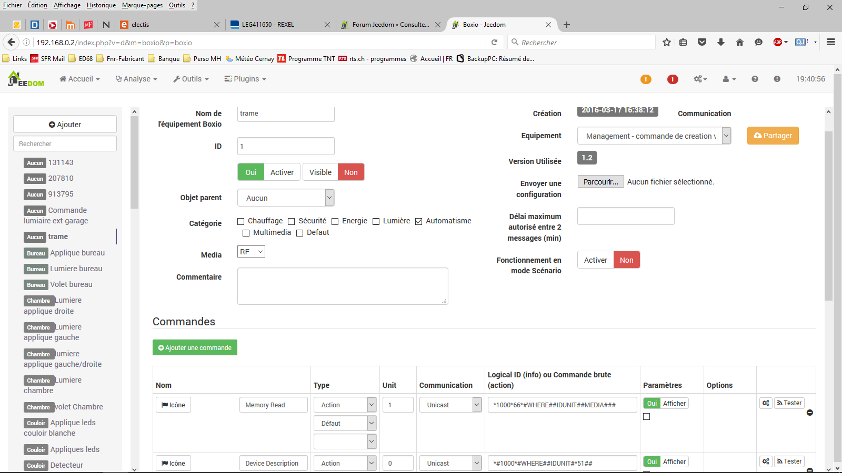Uncheck the Automatisme category checkbox
The width and height of the screenshot is (842, 473).
[419, 221]
